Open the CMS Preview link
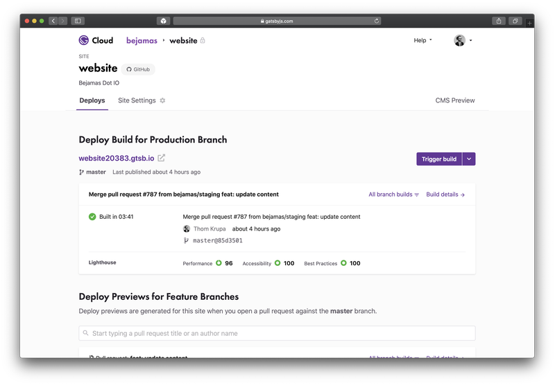Viewport: 555px width, 385px height. (x=455, y=100)
